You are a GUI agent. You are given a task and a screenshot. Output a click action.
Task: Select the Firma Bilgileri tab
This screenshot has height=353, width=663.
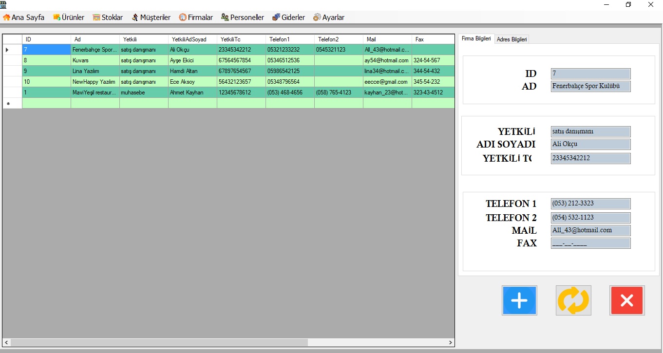476,38
